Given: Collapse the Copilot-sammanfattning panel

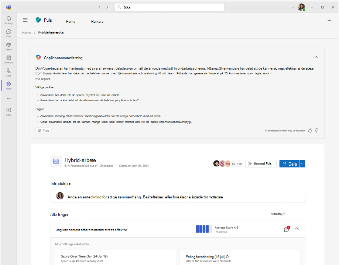Looking at the screenshot, I should point(316,57).
